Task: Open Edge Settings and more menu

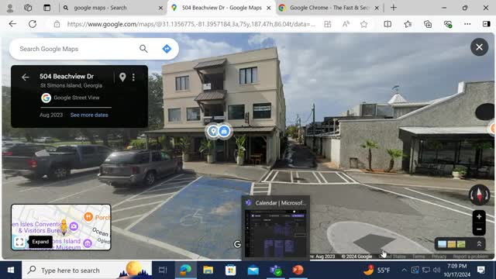Action: 467,24
